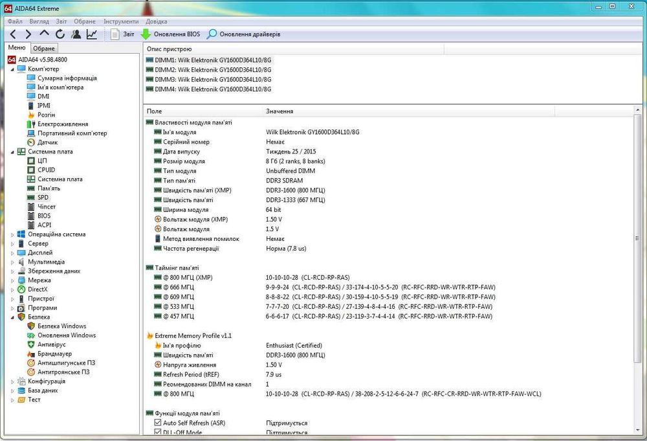Open the Довідка help menu
The image size is (647, 441).
[x=157, y=21]
